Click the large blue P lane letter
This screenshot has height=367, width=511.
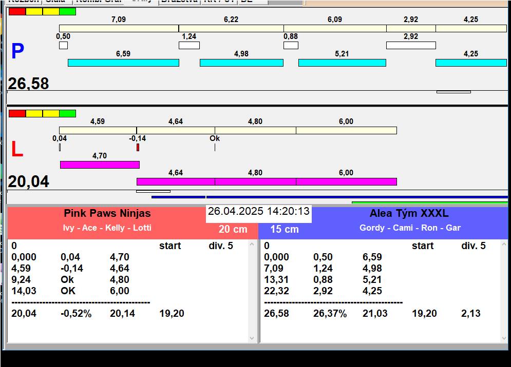pyautogui.click(x=17, y=52)
